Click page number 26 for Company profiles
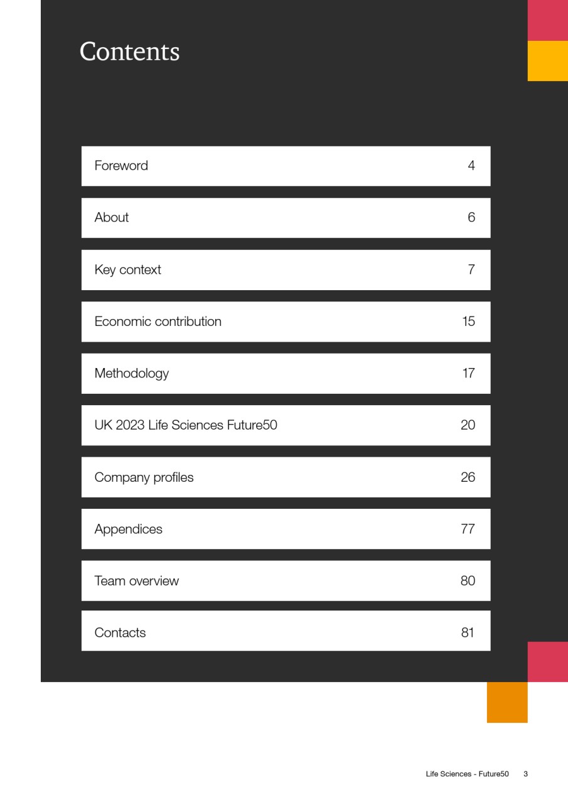 coord(468,477)
